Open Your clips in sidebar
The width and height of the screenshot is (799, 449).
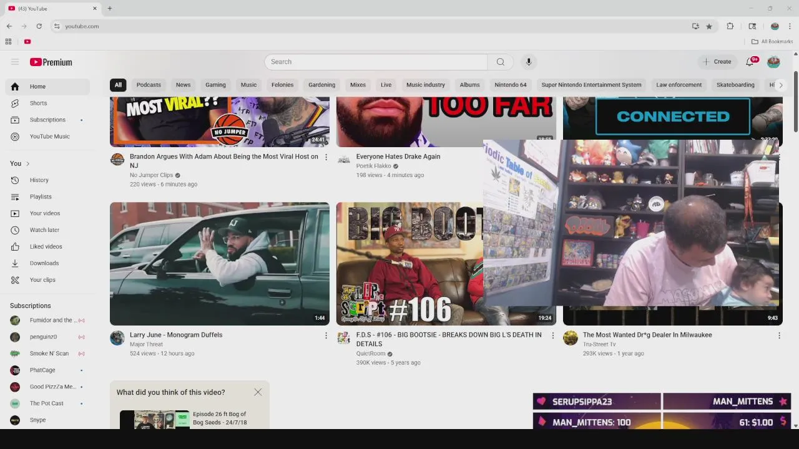coord(47,280)
